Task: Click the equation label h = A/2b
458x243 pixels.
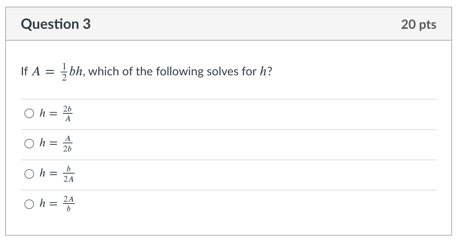Action: 55,144
